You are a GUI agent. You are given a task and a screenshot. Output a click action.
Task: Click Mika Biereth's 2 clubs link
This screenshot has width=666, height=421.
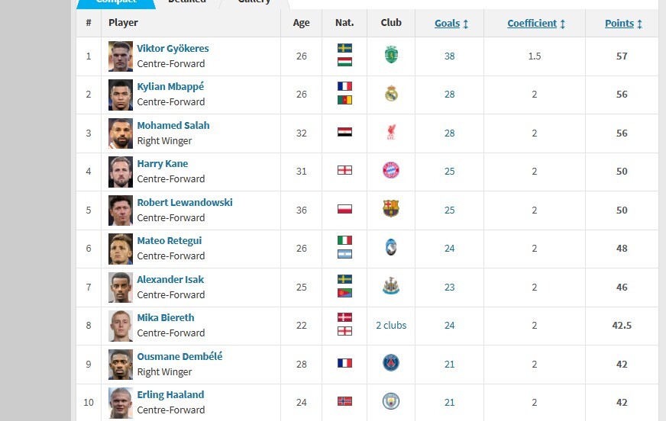point(391,325)
